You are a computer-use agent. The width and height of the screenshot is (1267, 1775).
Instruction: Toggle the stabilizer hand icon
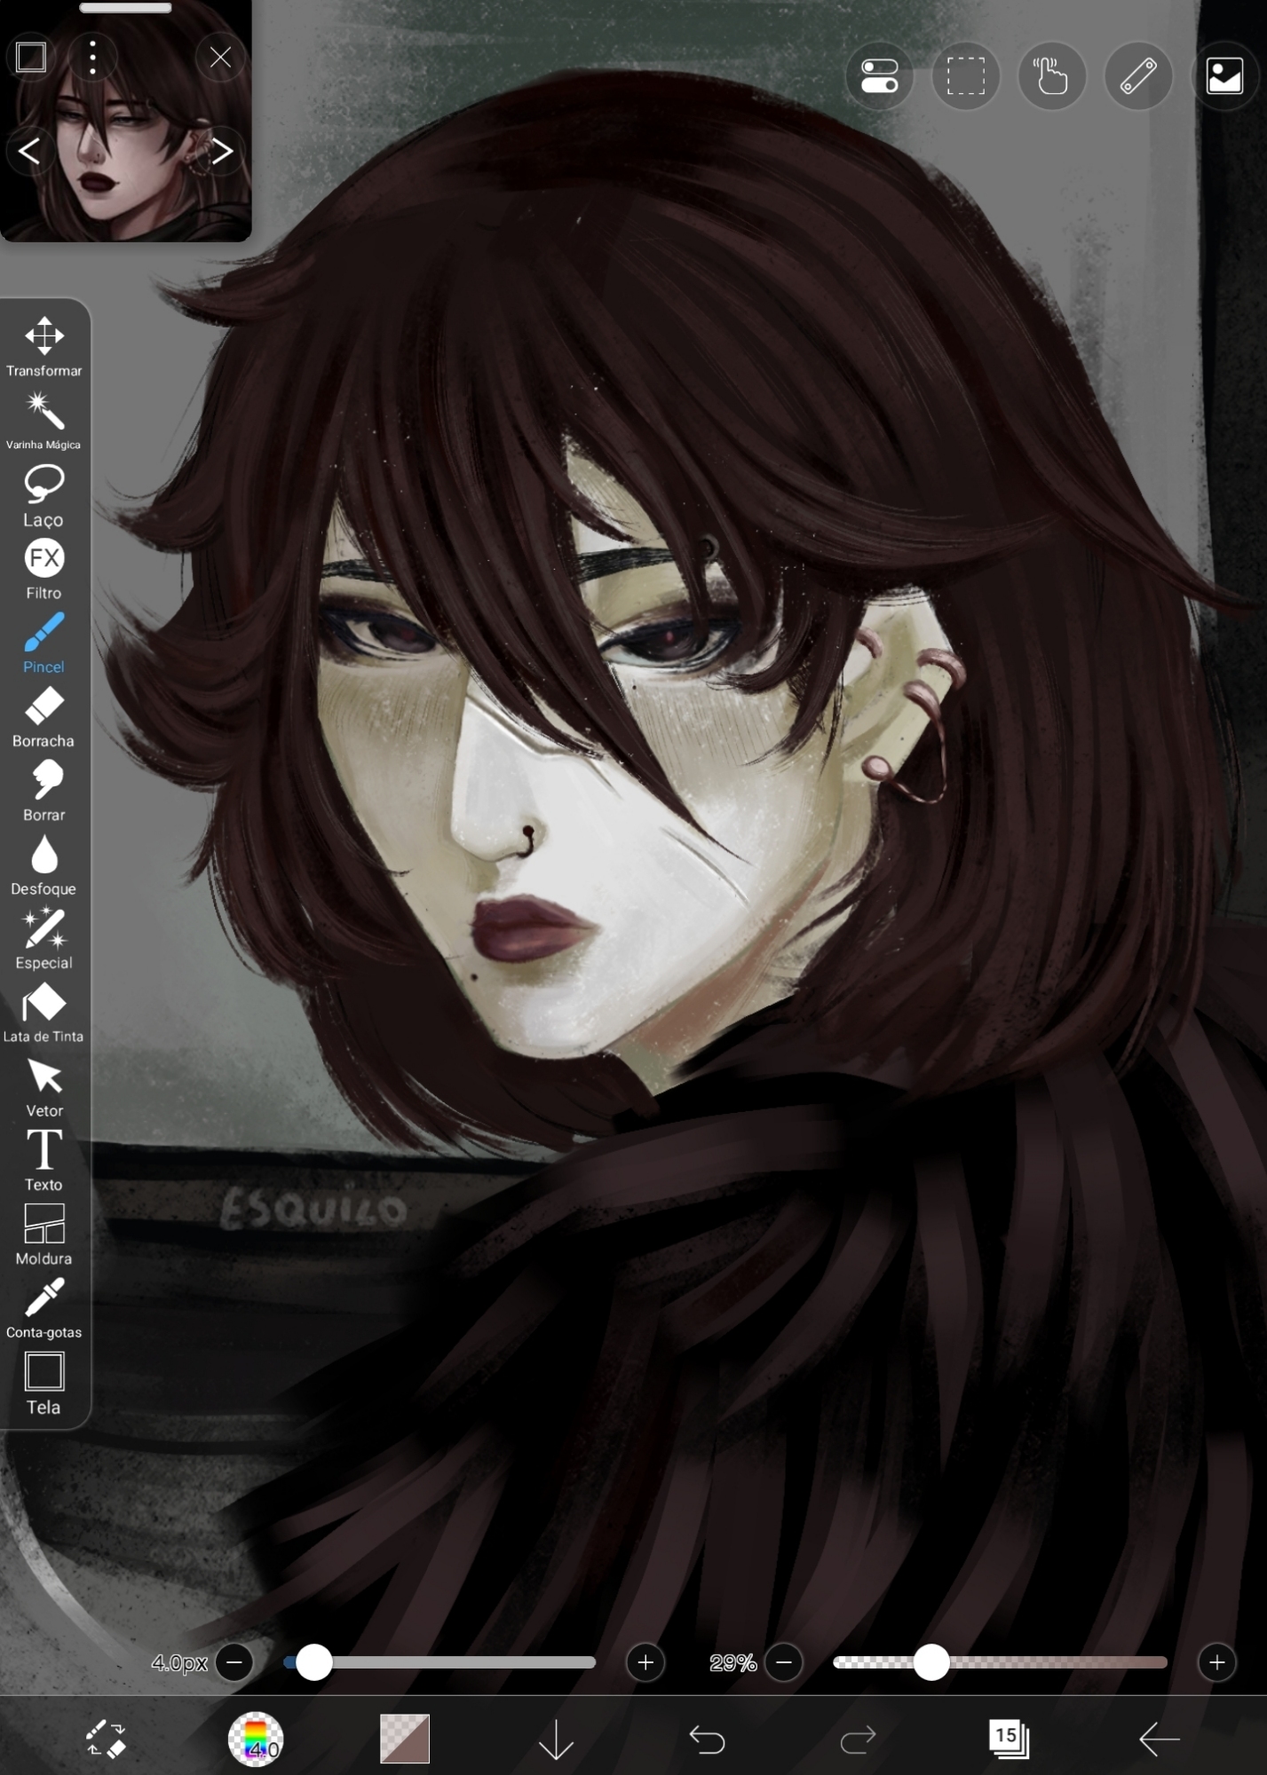1051,76
